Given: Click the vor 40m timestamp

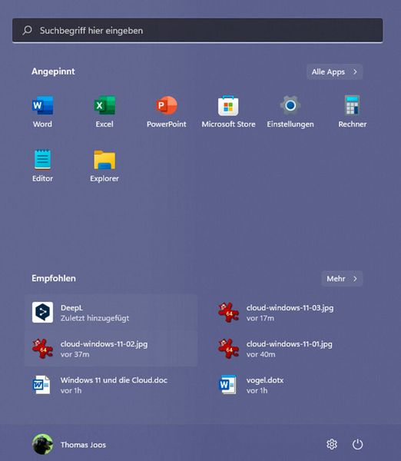Looking at the screenshot, I should (260, 354).
